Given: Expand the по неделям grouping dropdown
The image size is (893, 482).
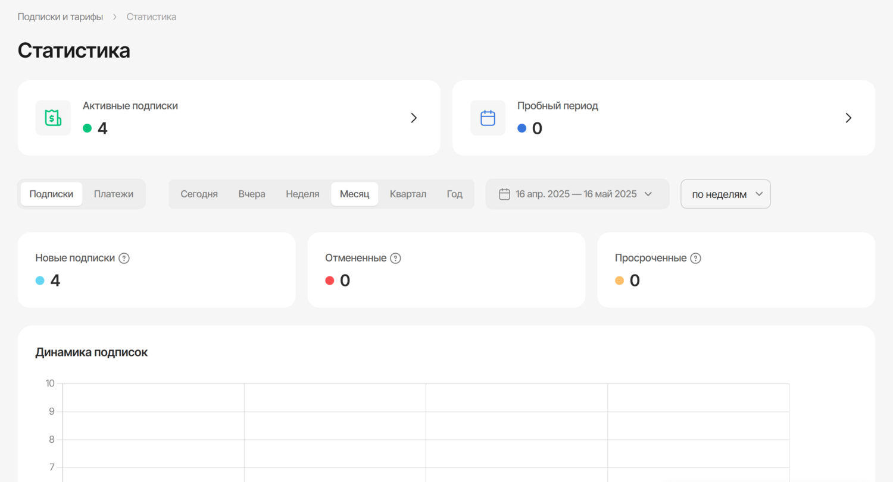Looking at the screenshot, I should point(726,194).
